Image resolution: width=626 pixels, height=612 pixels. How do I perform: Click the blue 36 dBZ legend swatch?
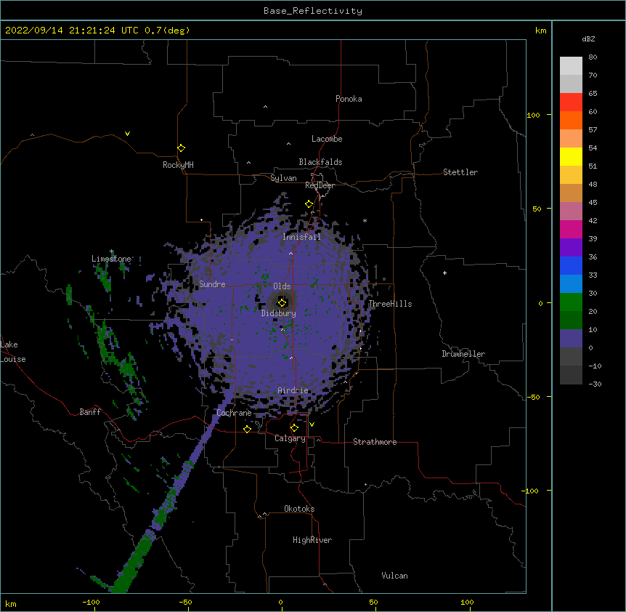coord(571,265)
